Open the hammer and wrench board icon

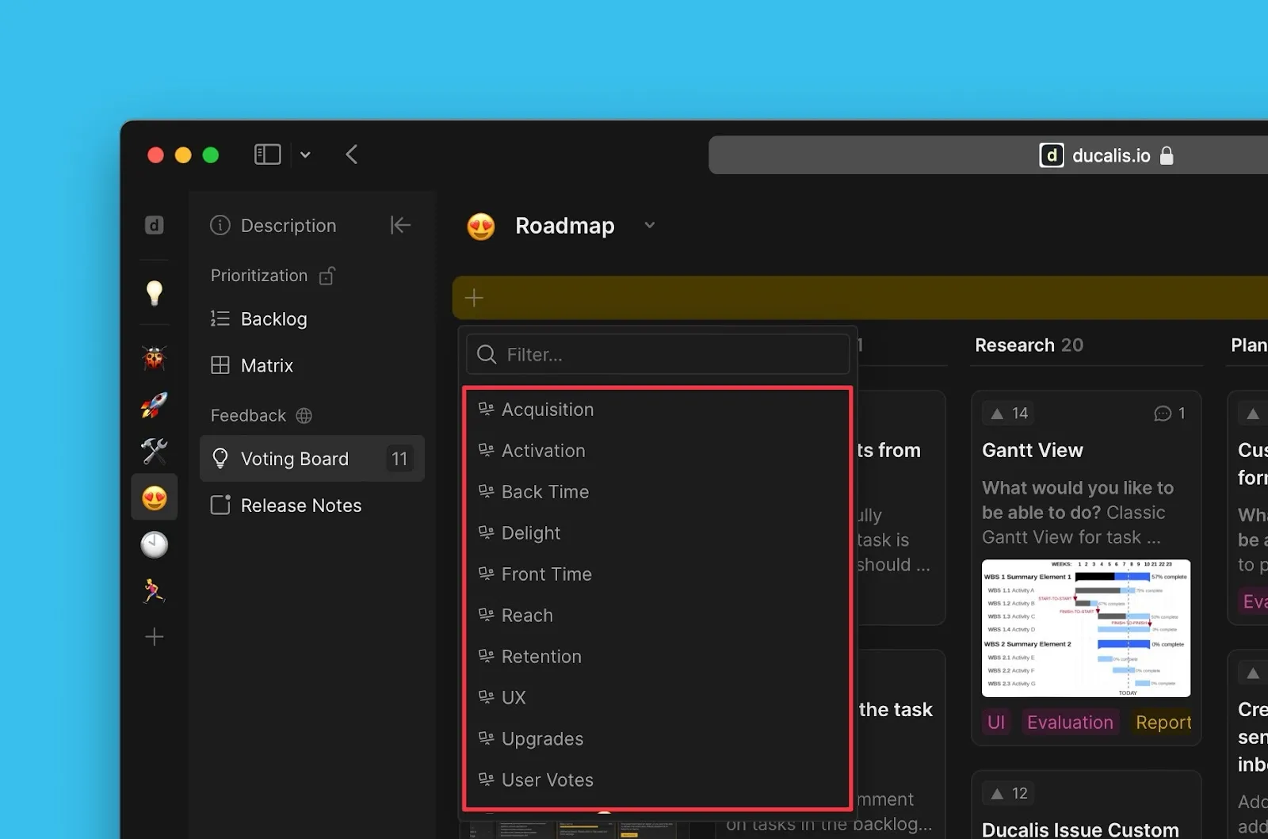[x=155, y=452]
